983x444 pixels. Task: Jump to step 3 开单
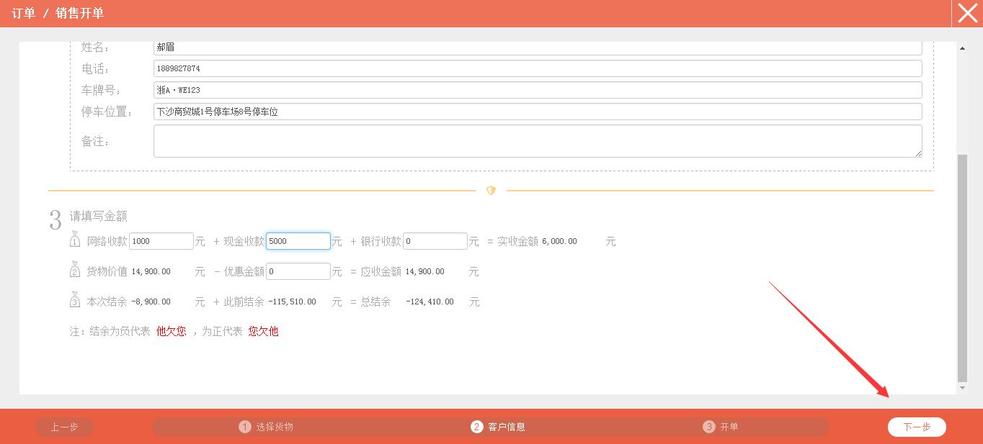(721, 427)
